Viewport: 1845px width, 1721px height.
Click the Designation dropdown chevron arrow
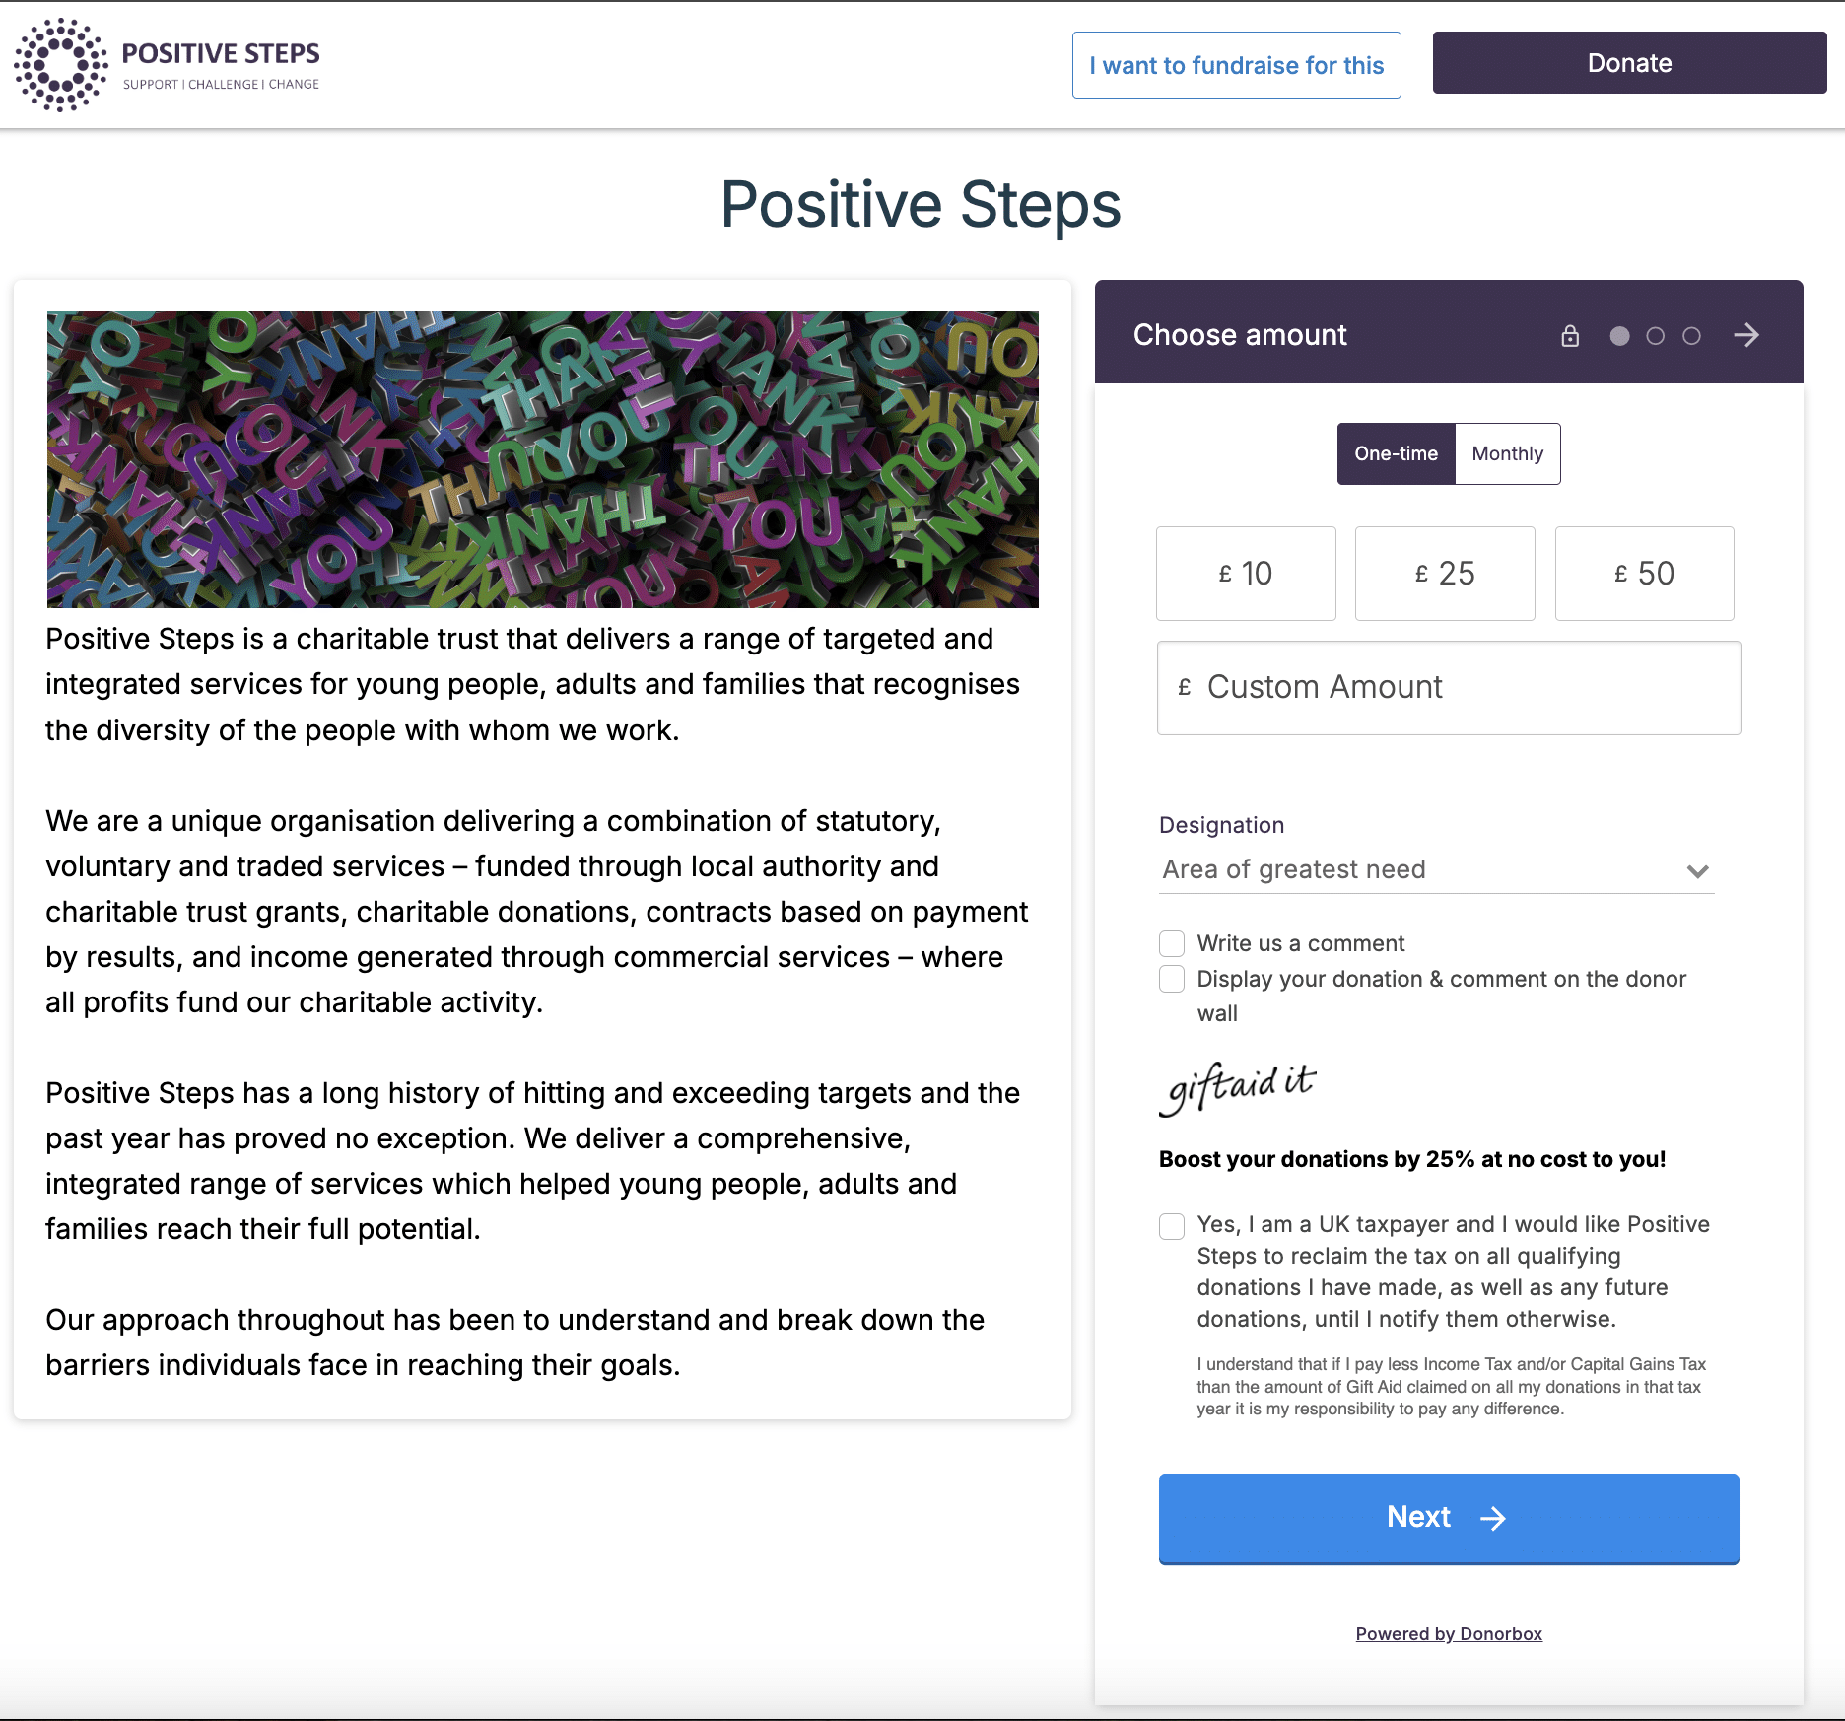[x=1697, y=871]
